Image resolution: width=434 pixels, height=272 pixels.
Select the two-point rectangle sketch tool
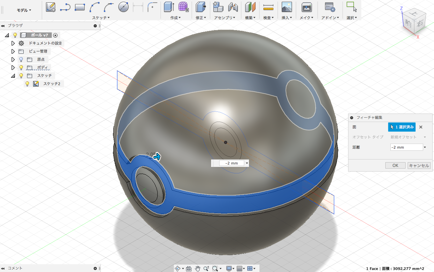pyautogui.click(x=79, y=7)
